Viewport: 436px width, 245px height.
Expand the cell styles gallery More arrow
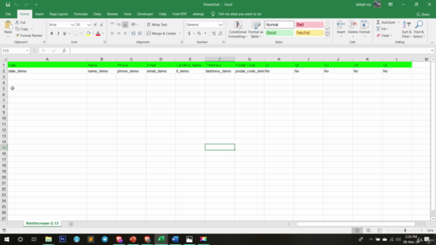[x=327, y=35]
